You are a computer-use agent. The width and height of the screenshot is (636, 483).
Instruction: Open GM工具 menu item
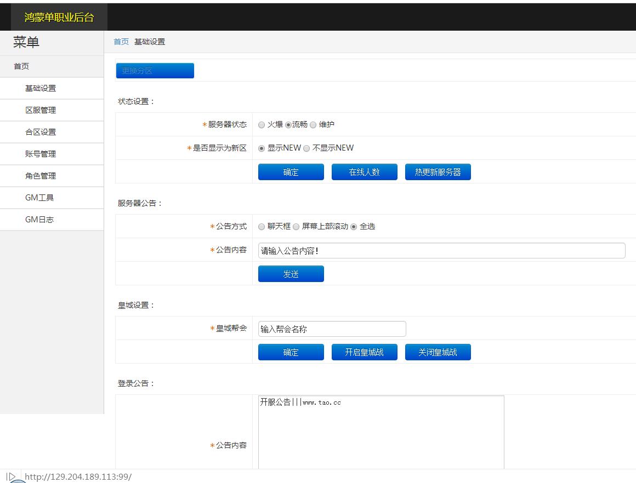(x=39, y=198)
